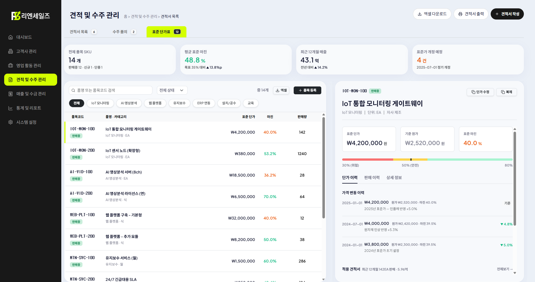Screen dimensions: 535x282
Task: Click the magnifier icon in the search box
Action: (x=73, y=90)
